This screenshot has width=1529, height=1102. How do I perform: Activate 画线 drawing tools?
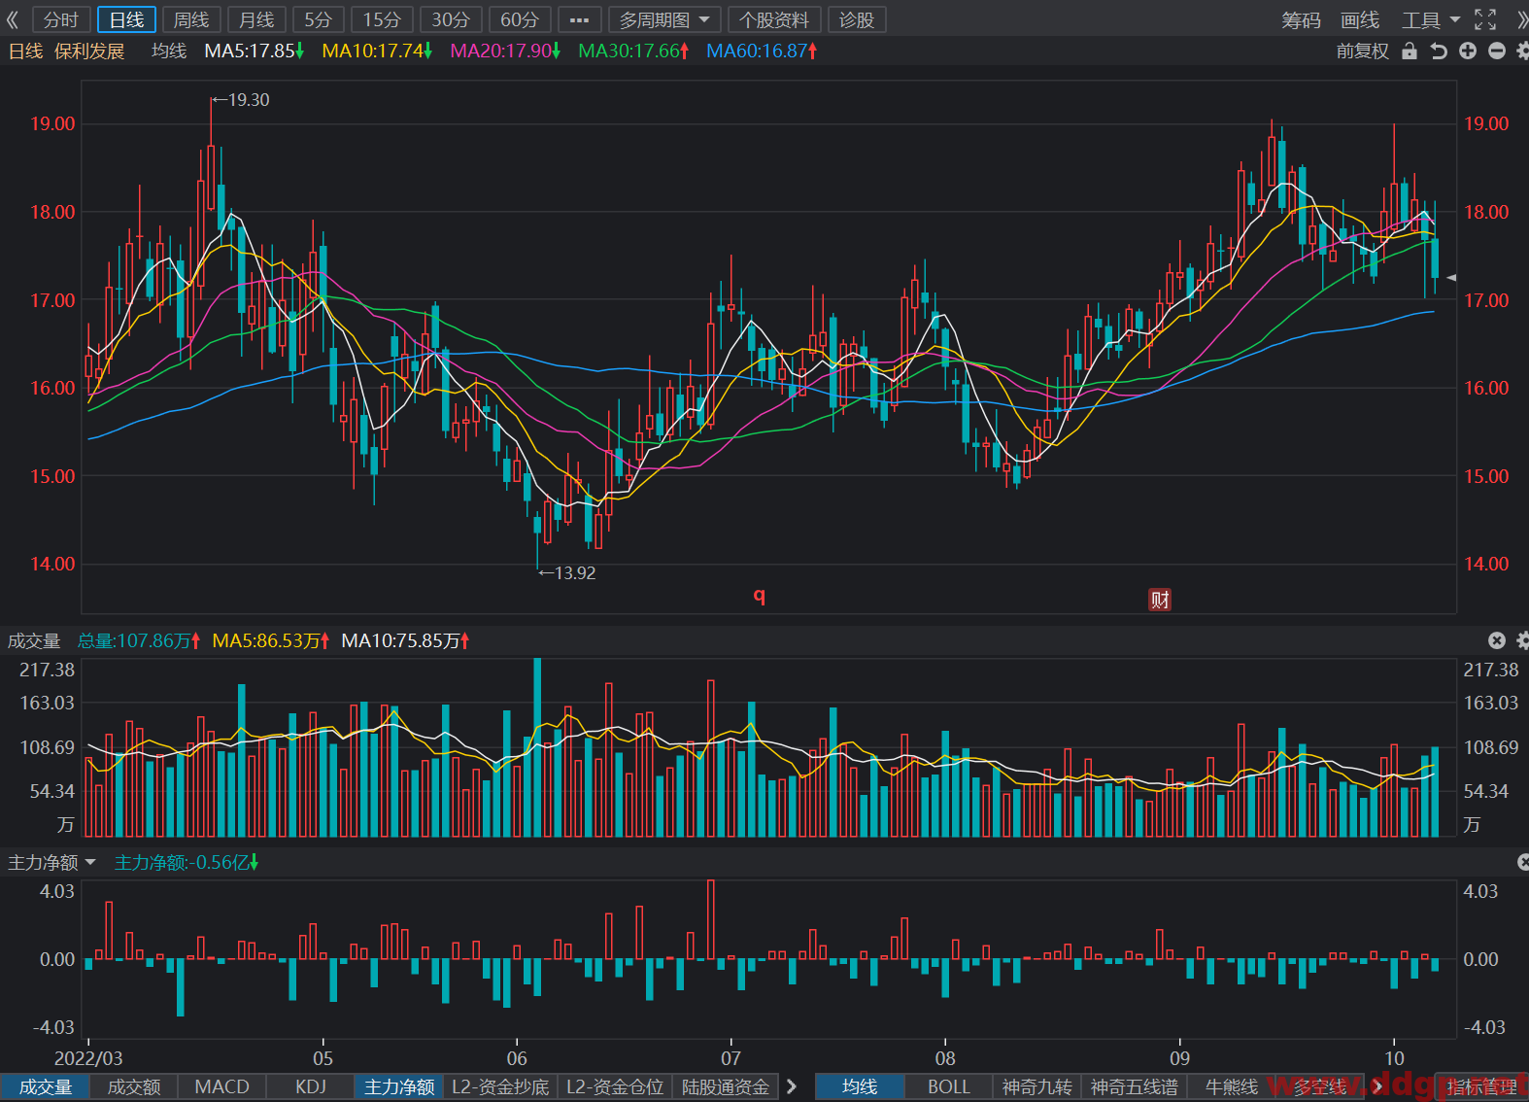click(1360, 20)
